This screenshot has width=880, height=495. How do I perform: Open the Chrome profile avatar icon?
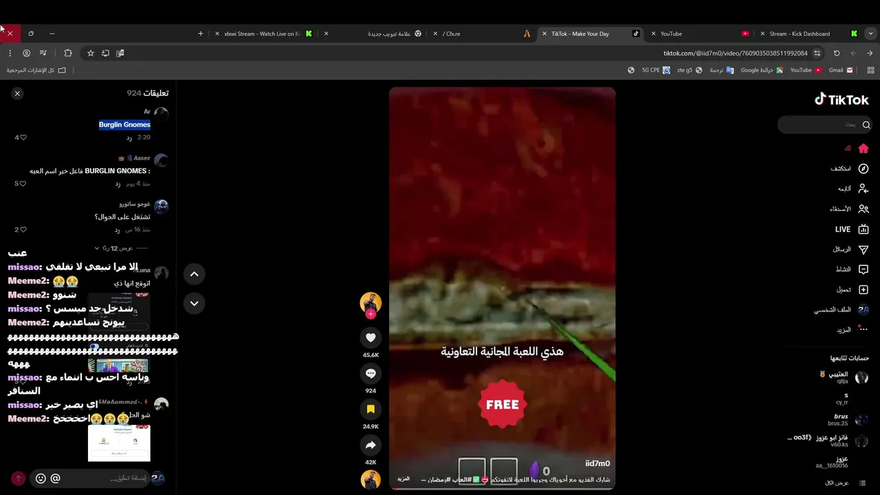[26, 53]
